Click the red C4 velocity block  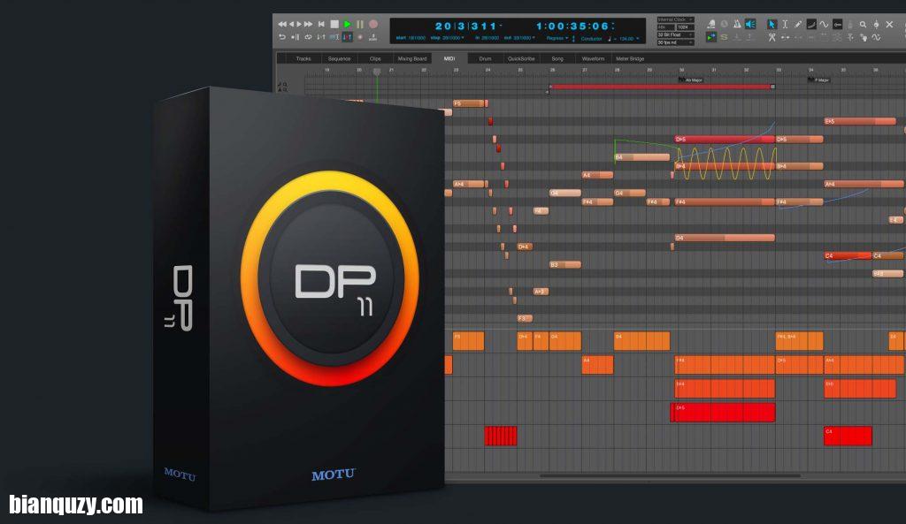848,436
